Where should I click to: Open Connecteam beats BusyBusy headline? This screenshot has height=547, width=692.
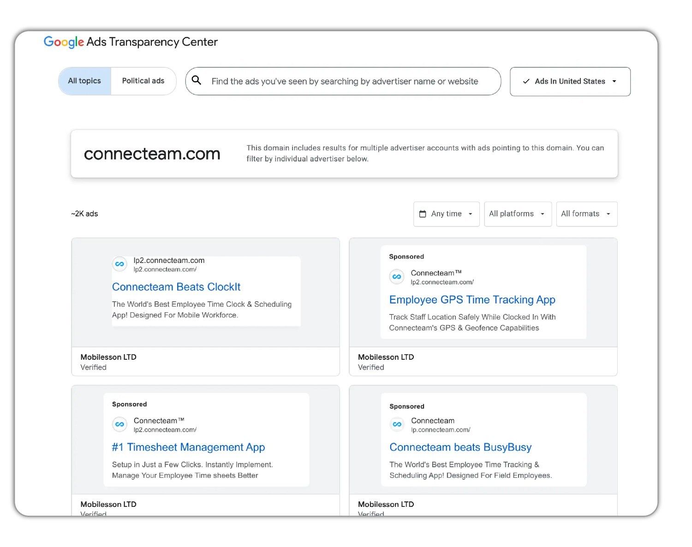click(x=460, y=447)
